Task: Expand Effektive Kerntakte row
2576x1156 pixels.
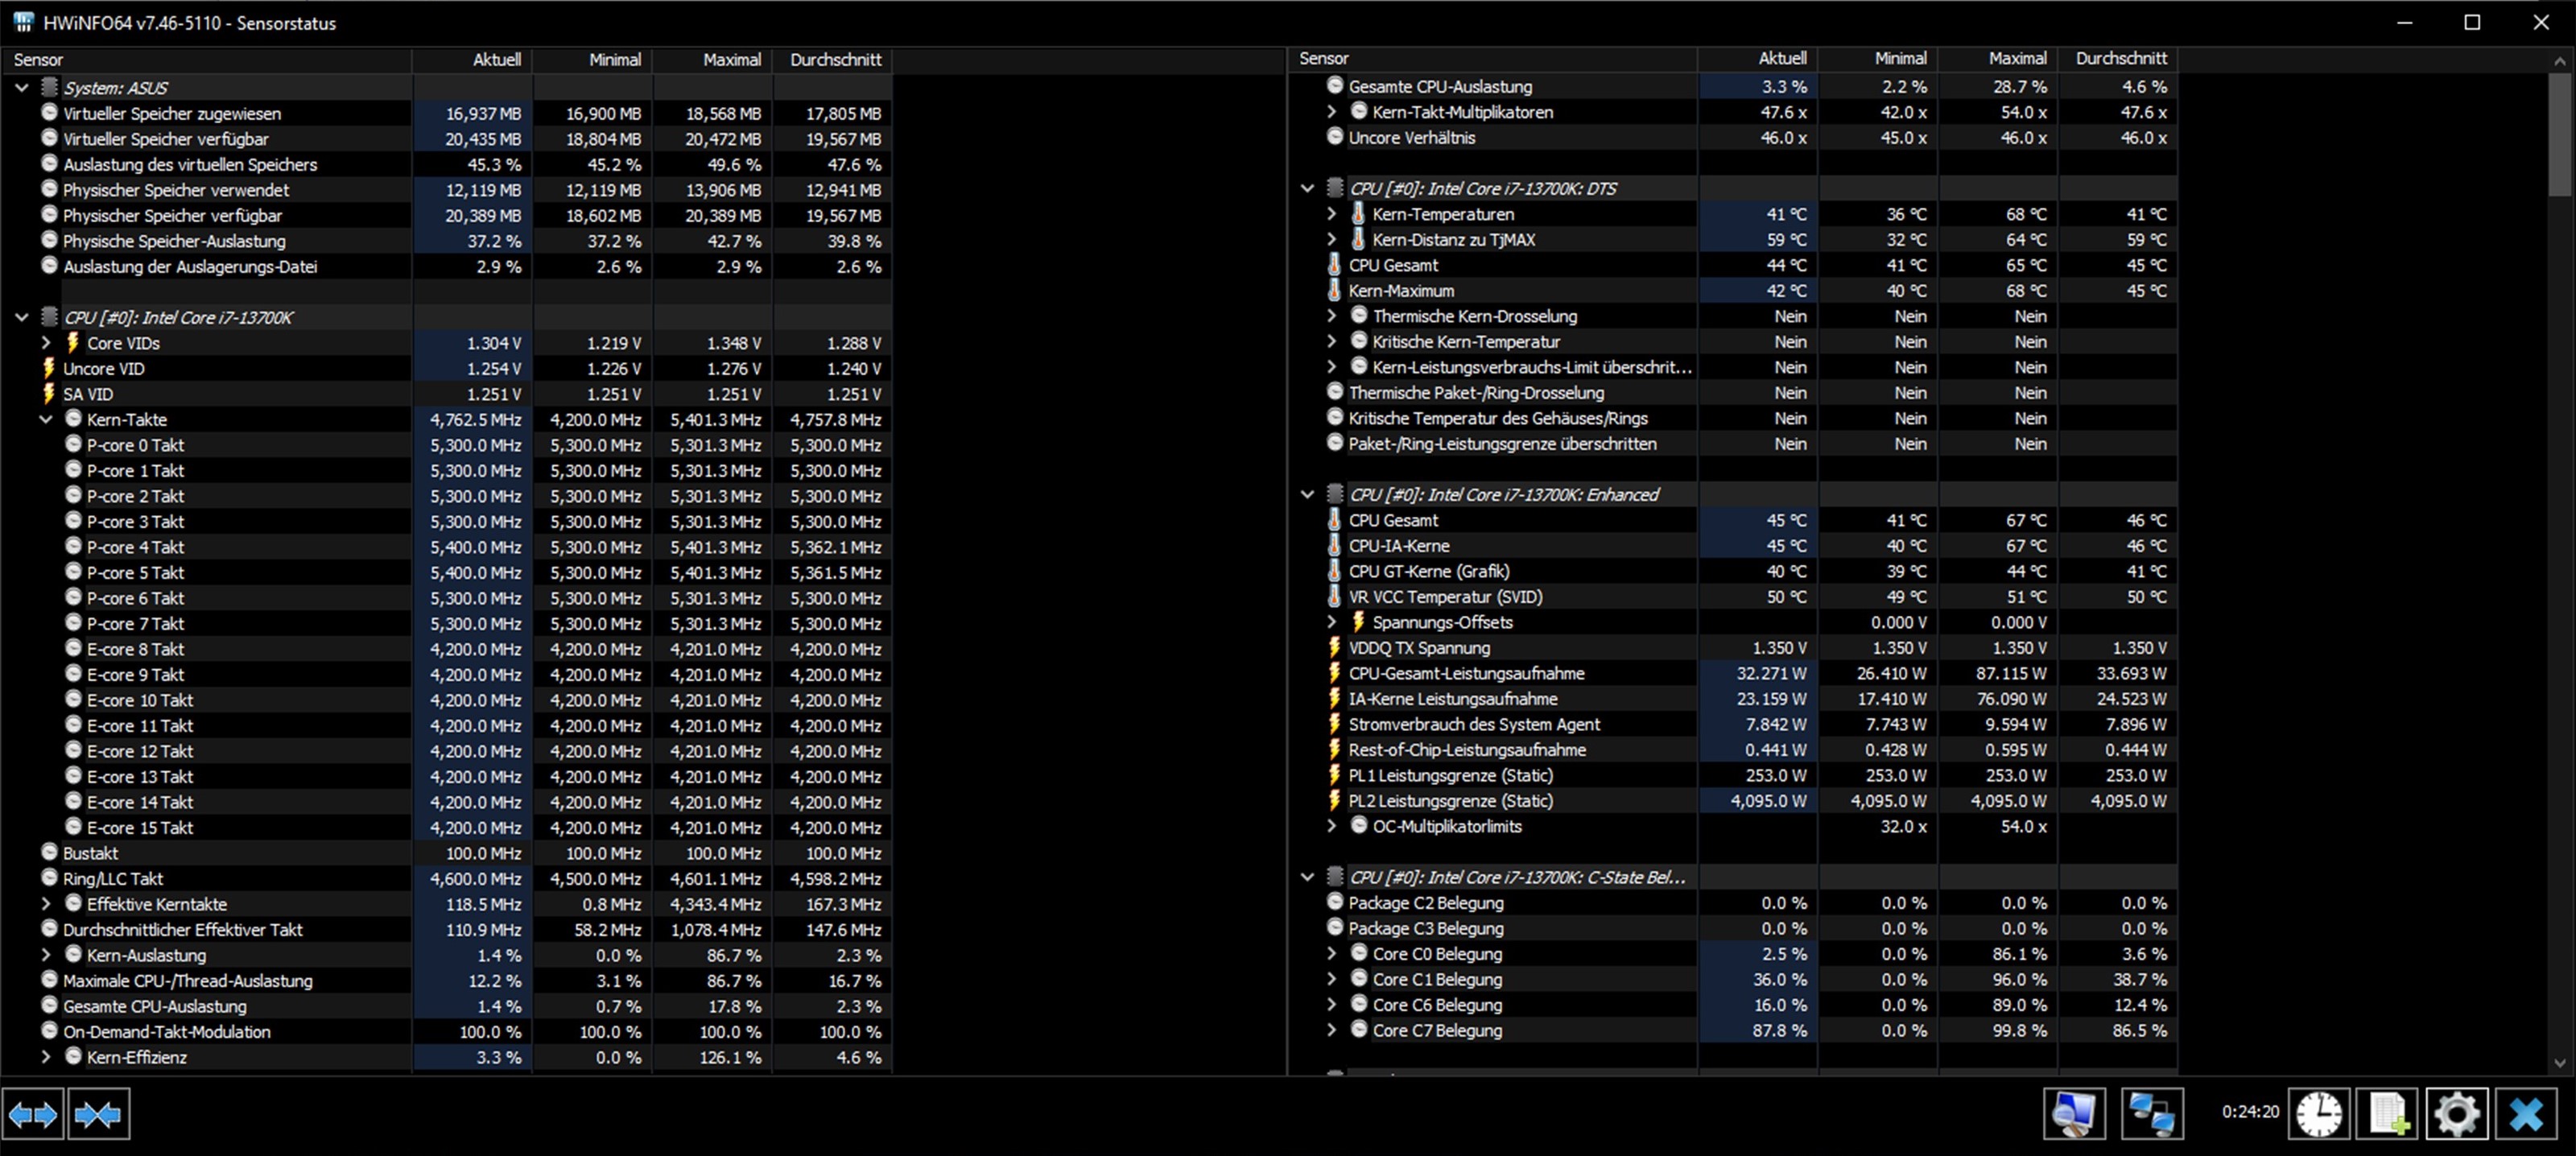Action: pos(46,903)
